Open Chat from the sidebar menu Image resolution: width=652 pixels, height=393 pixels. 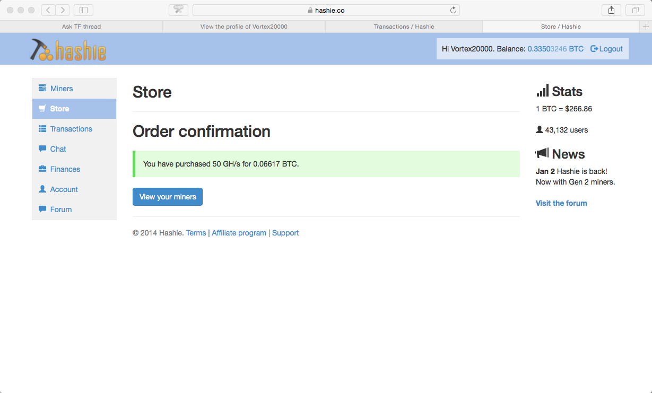point(74,149)
